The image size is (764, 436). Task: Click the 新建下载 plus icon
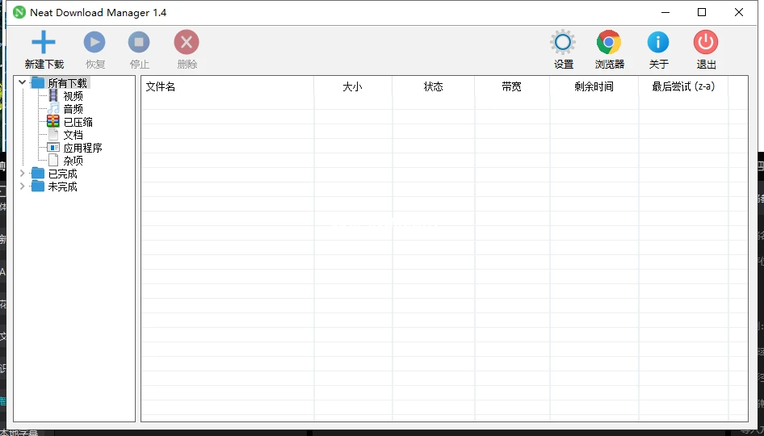44,42
